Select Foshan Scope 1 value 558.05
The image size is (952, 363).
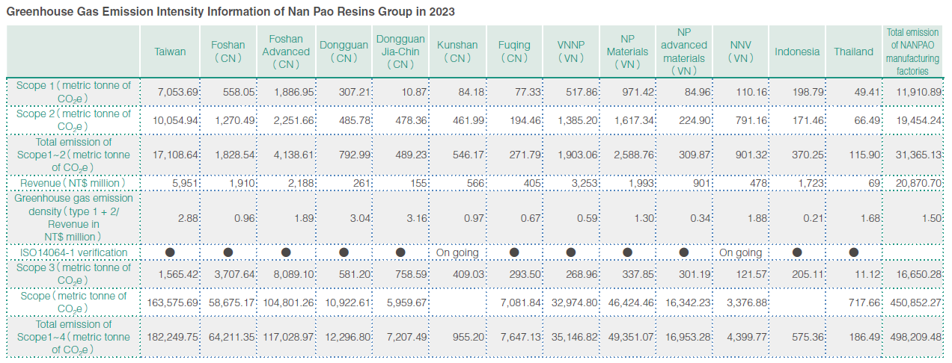(239, 92)
